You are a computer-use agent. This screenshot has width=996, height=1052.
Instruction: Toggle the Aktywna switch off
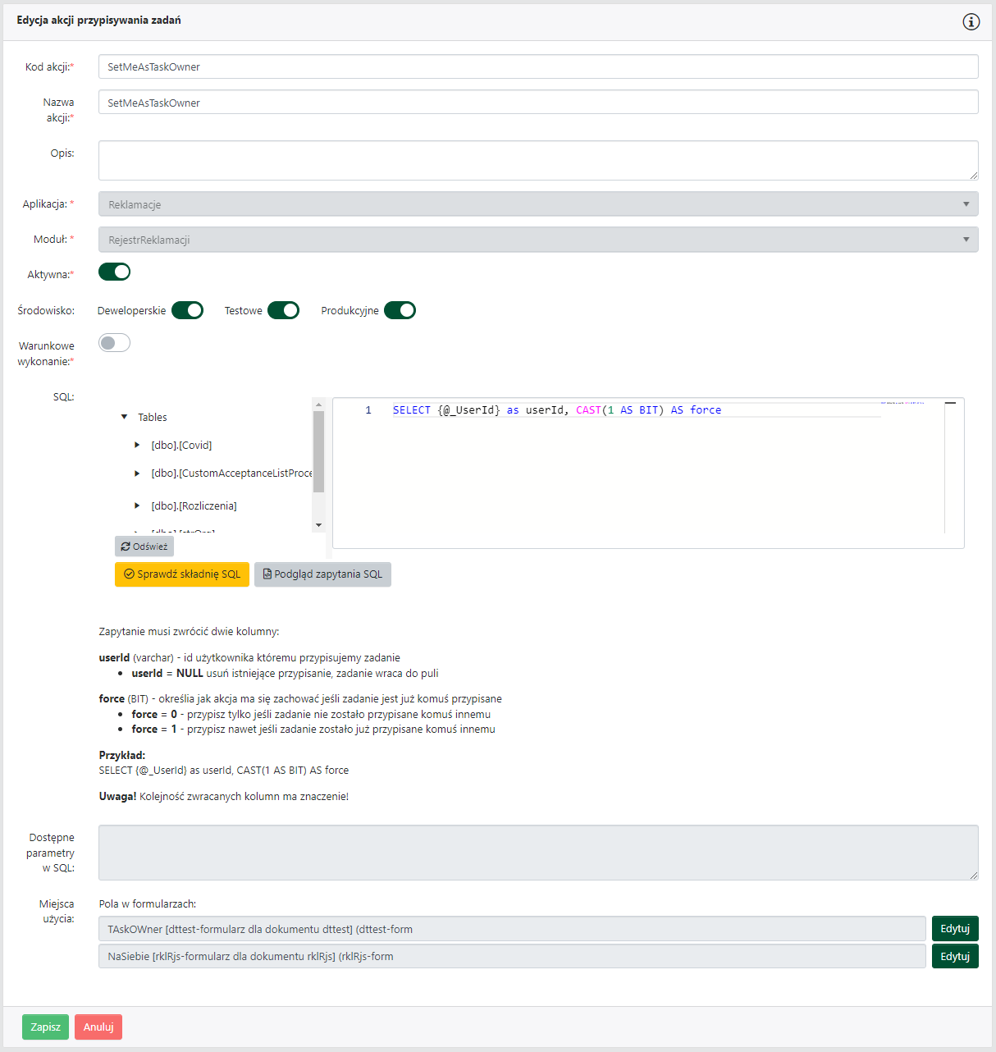pyautogui.click(x=114, y=272)
